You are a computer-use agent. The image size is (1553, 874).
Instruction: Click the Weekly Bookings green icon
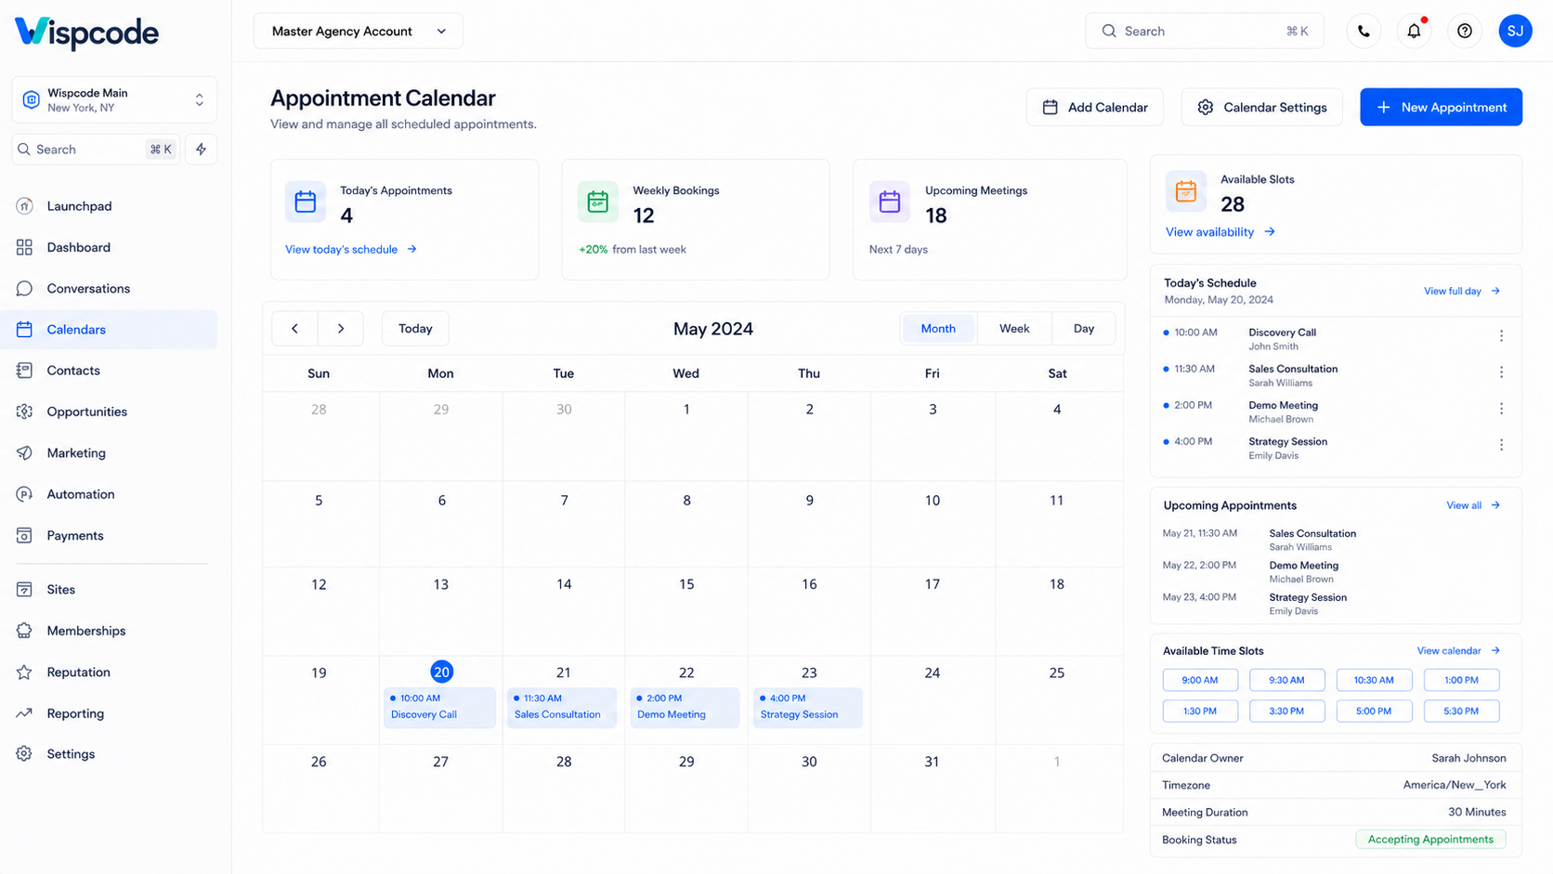pyautogui.click(x=597, y=202)
